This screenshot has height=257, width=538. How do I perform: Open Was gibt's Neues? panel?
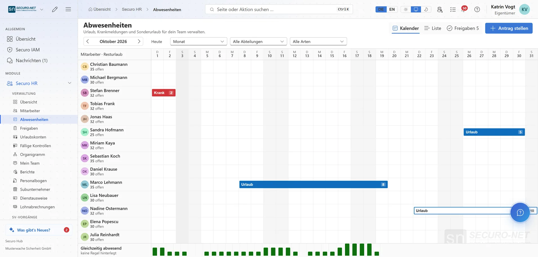39,230
